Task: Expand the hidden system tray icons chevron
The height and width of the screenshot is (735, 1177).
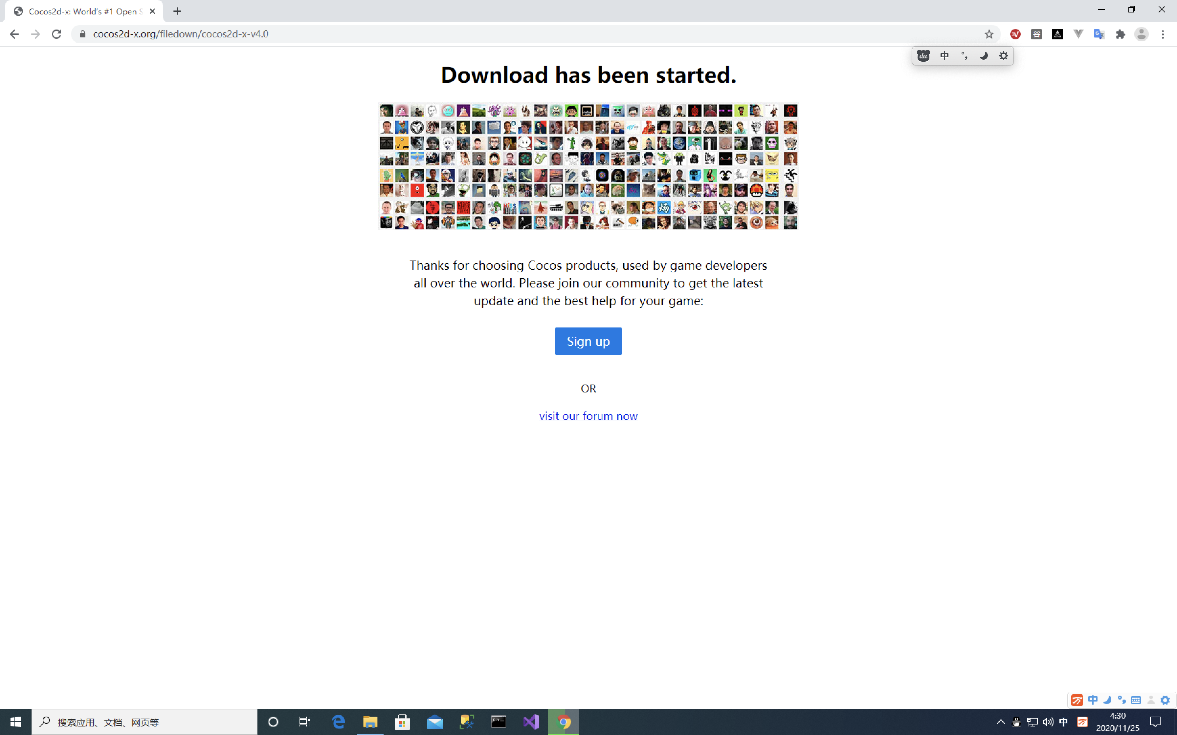Action: pos(1000,722)
